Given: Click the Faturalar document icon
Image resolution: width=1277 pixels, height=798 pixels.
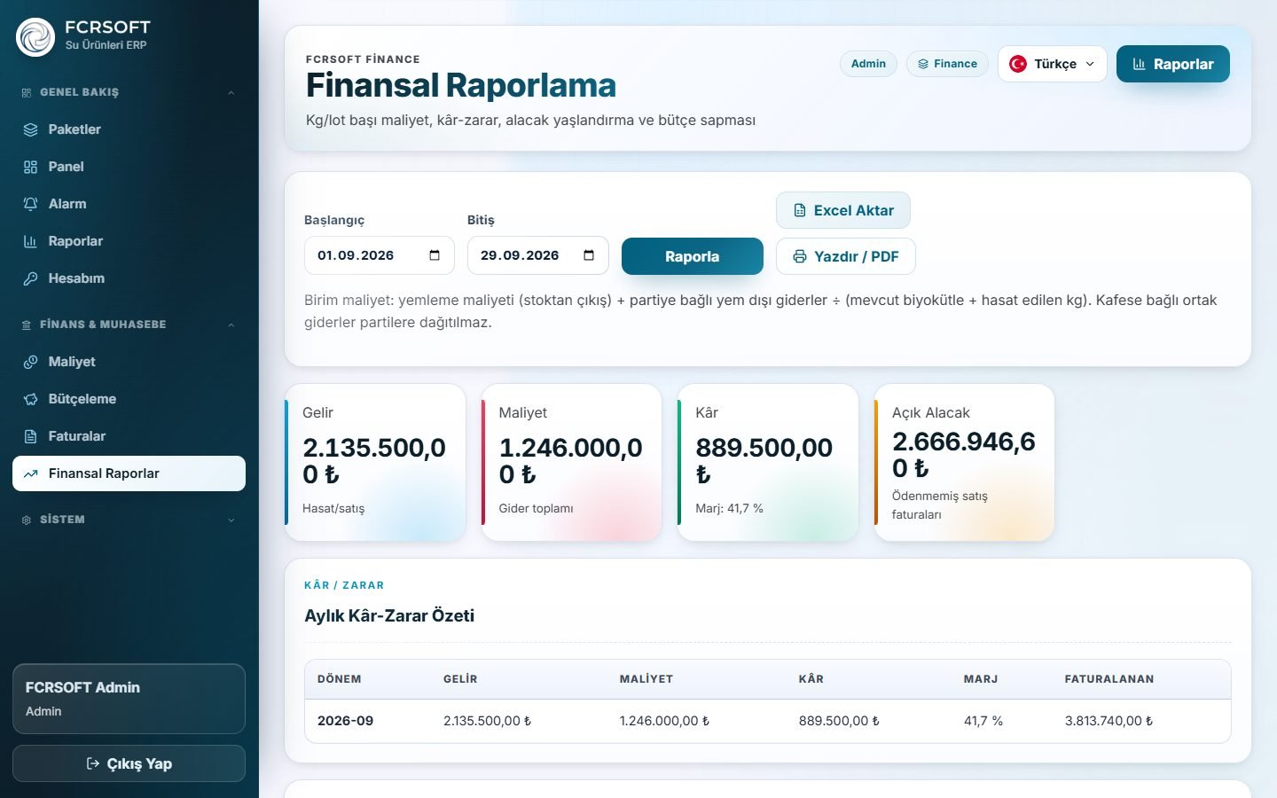Looking at the screenshot, I should click(x=30, y=436).
